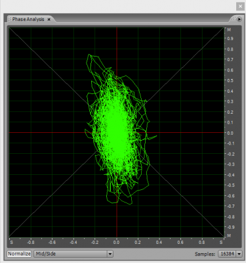Click the -0.8 label on horizontal axis
The image size is (246, 263).
[30, 243]
